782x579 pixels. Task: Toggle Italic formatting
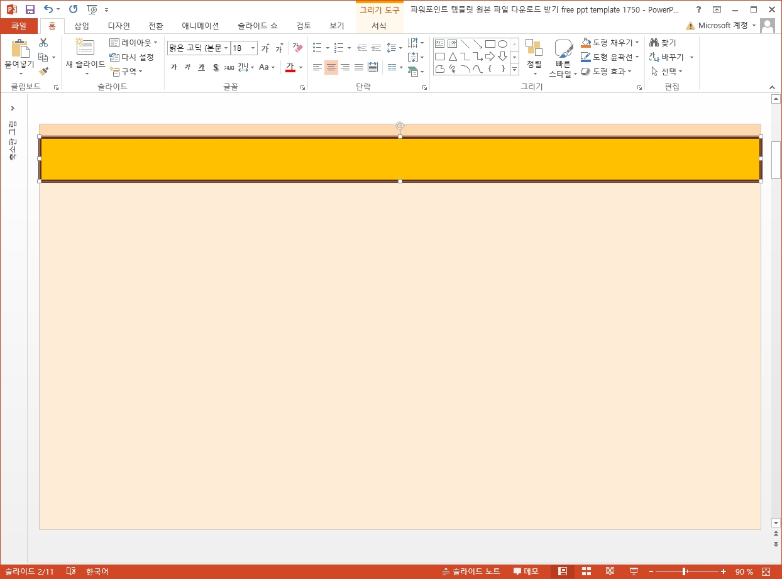(187, 67)
